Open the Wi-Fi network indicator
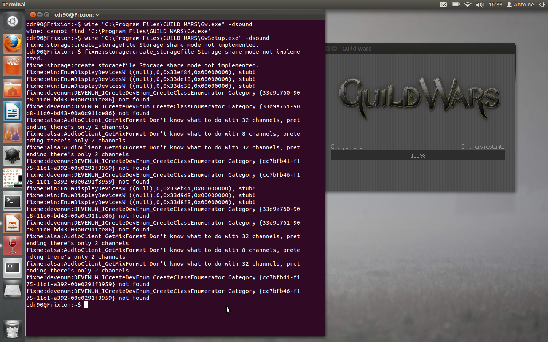 pos(468,5)
